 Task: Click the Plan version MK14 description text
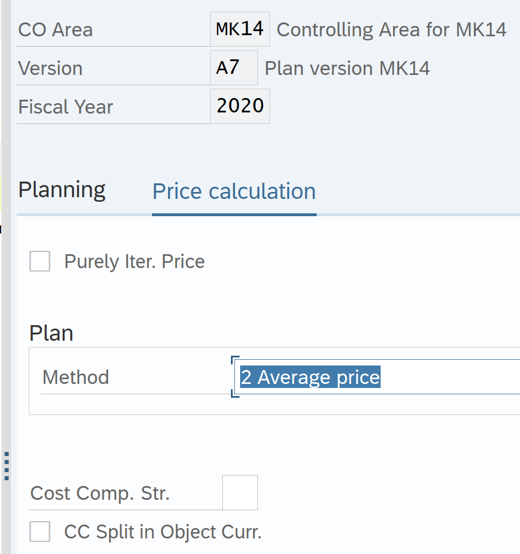click(347, 69)
